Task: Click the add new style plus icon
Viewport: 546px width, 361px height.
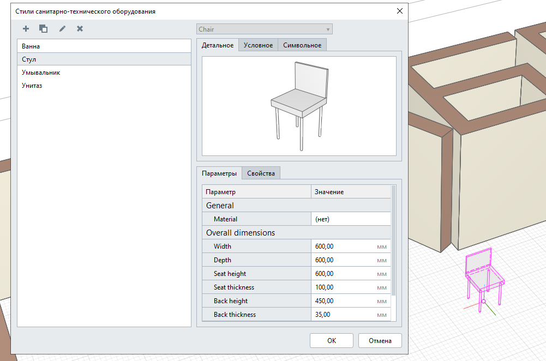Action: click(x=26, y=28)
